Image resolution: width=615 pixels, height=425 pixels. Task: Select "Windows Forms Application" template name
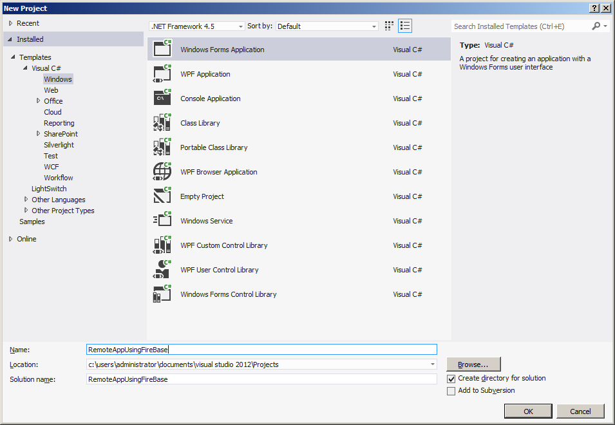(222, 50)
